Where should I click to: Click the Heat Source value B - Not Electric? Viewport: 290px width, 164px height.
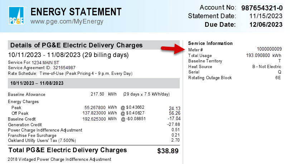267,67
